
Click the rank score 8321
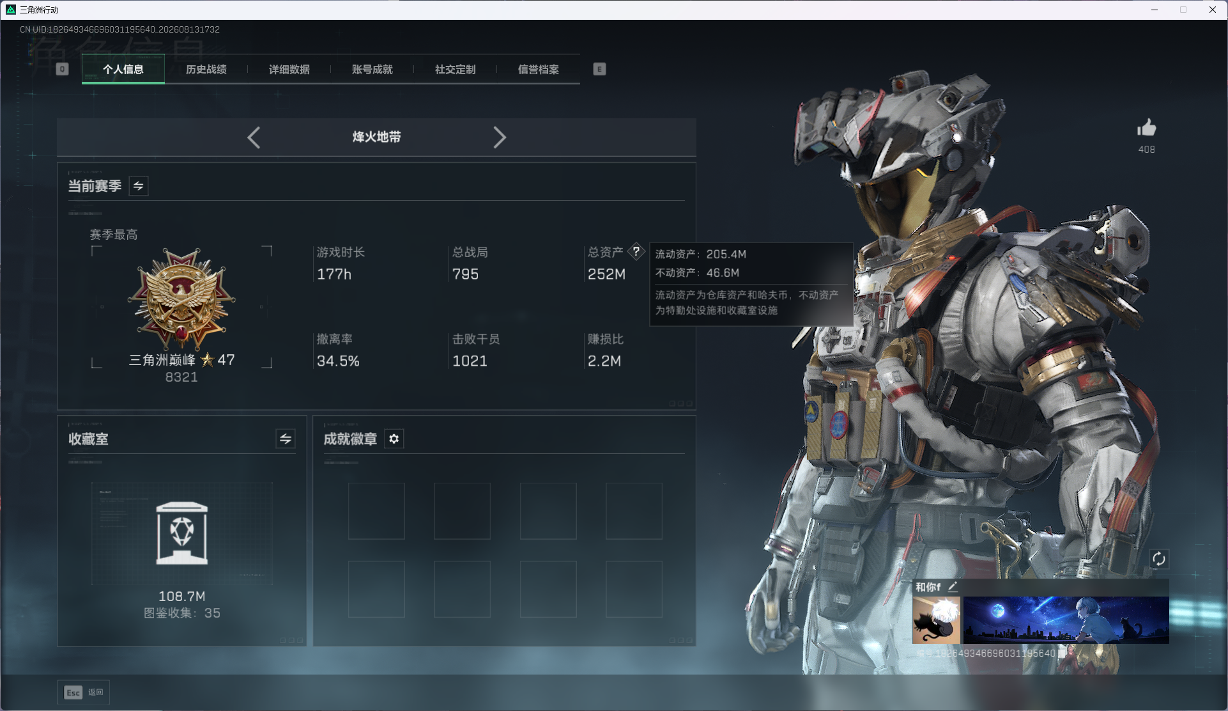(x=181, y=377)
